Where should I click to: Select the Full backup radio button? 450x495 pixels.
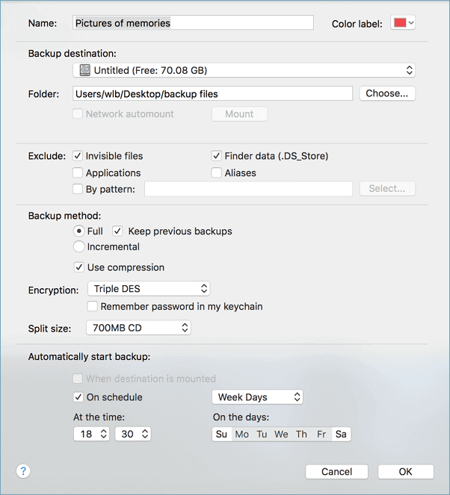pyautogui.click(x=79, y=231)
